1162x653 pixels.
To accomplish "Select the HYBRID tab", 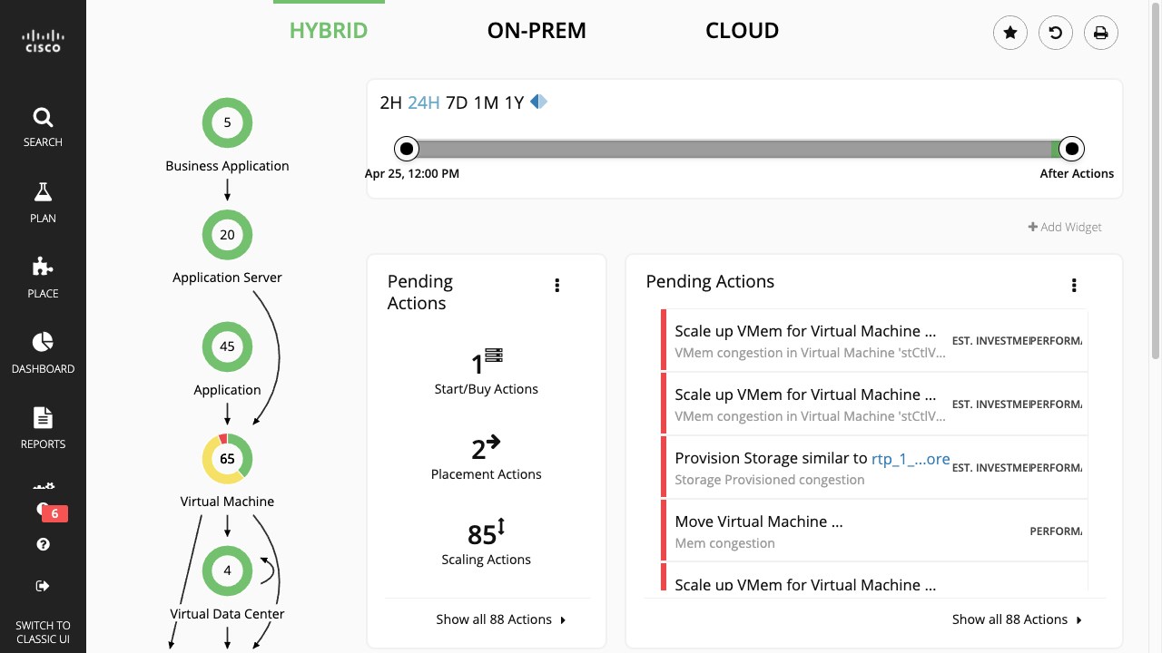I will point(329,30).
